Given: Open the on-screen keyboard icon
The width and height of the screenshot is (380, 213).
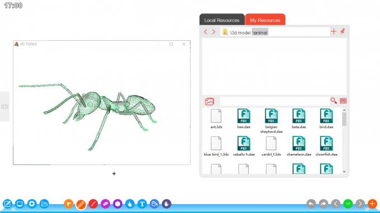Looking at the screenshot, I should (343, 101).
